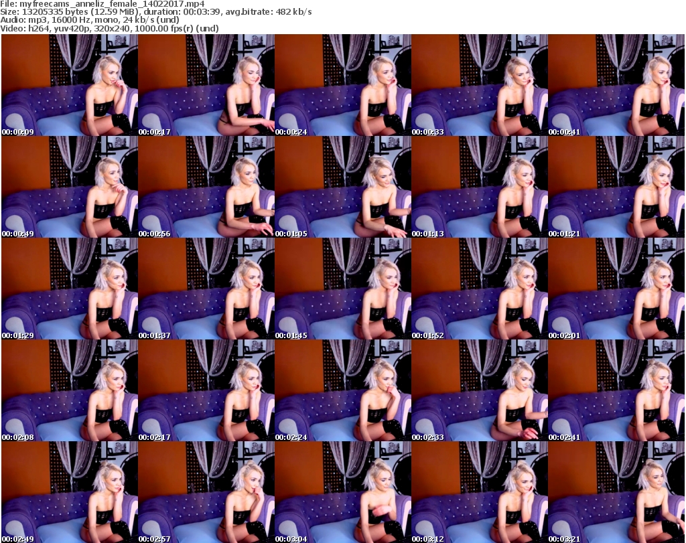
Task: Select the thumbnail frame stamped 00:03:21
Action: pyautogui.click(x=616, y=492)
